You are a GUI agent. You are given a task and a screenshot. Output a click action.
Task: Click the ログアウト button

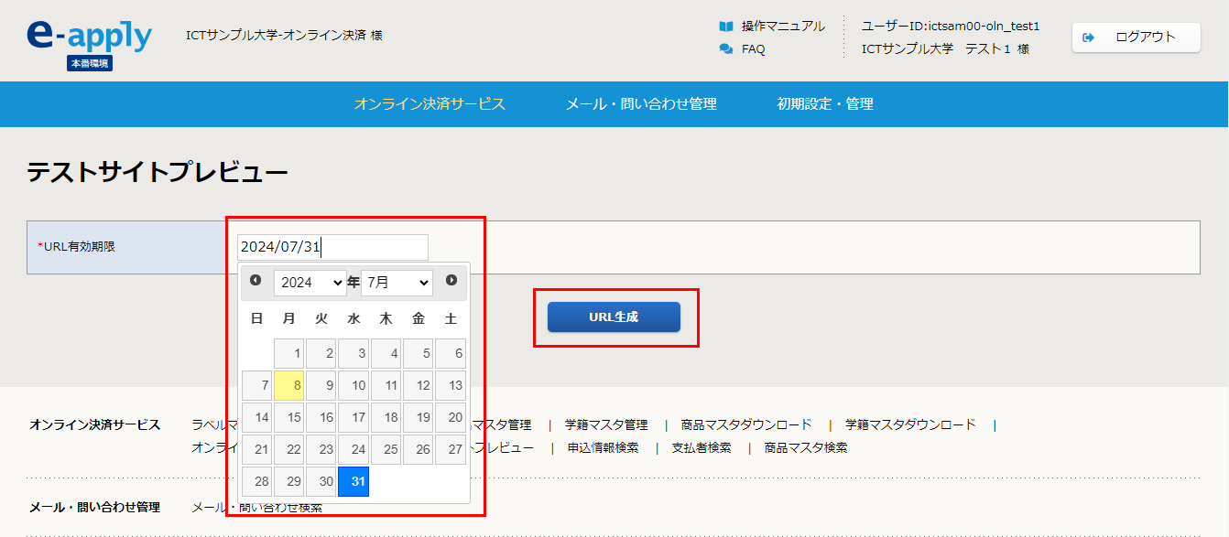(1136, 38)
